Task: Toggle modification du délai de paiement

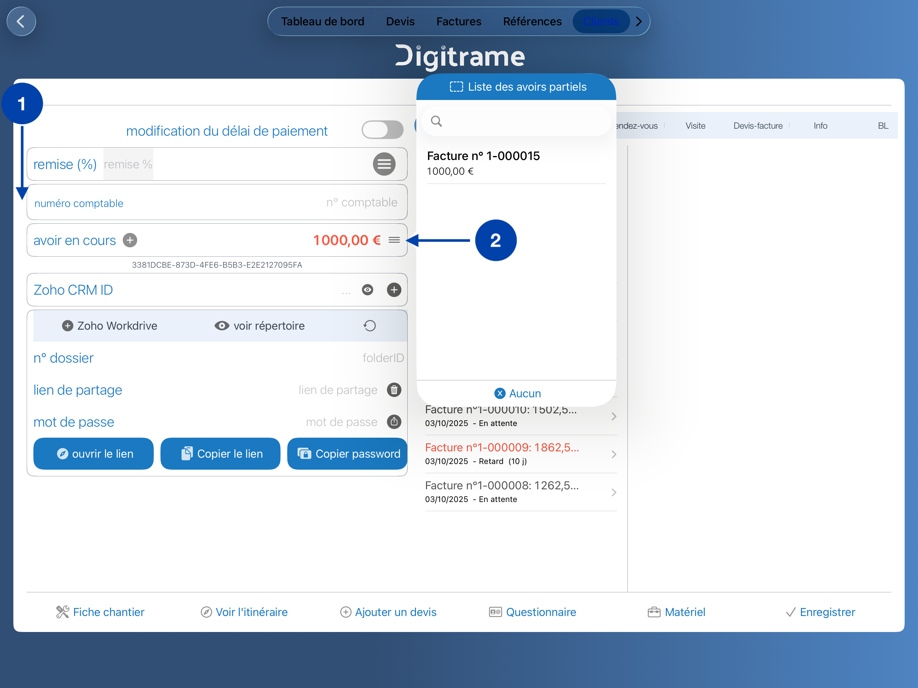Action: coord(382,130)
